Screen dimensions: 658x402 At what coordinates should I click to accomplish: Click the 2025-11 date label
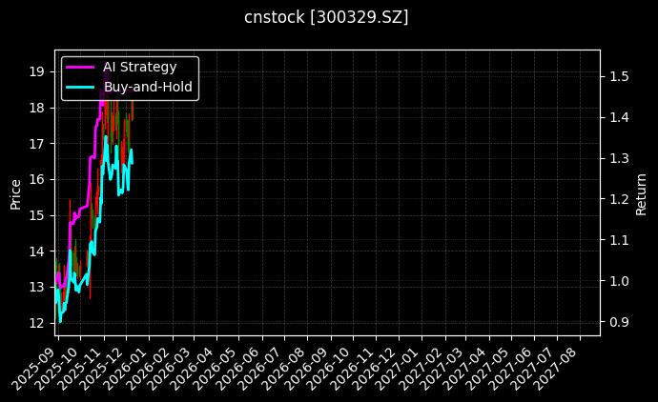pos(79,369)
